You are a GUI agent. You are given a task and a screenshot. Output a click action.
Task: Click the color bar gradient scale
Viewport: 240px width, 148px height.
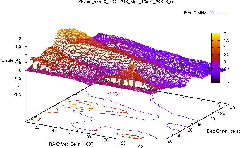[x=215, y=58]
